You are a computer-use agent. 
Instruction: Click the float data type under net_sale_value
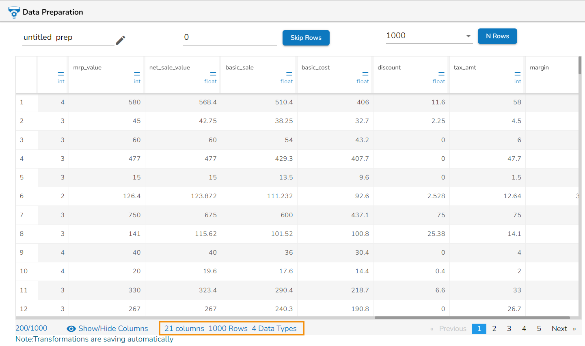point(210,82)
